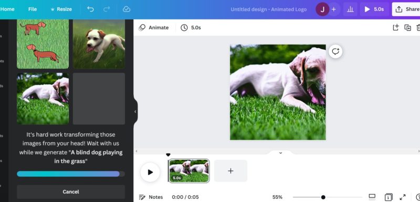Viewport: 420px width, 202px height.
Task: Select the running puppy generated image
Action: tap(99, 44)
